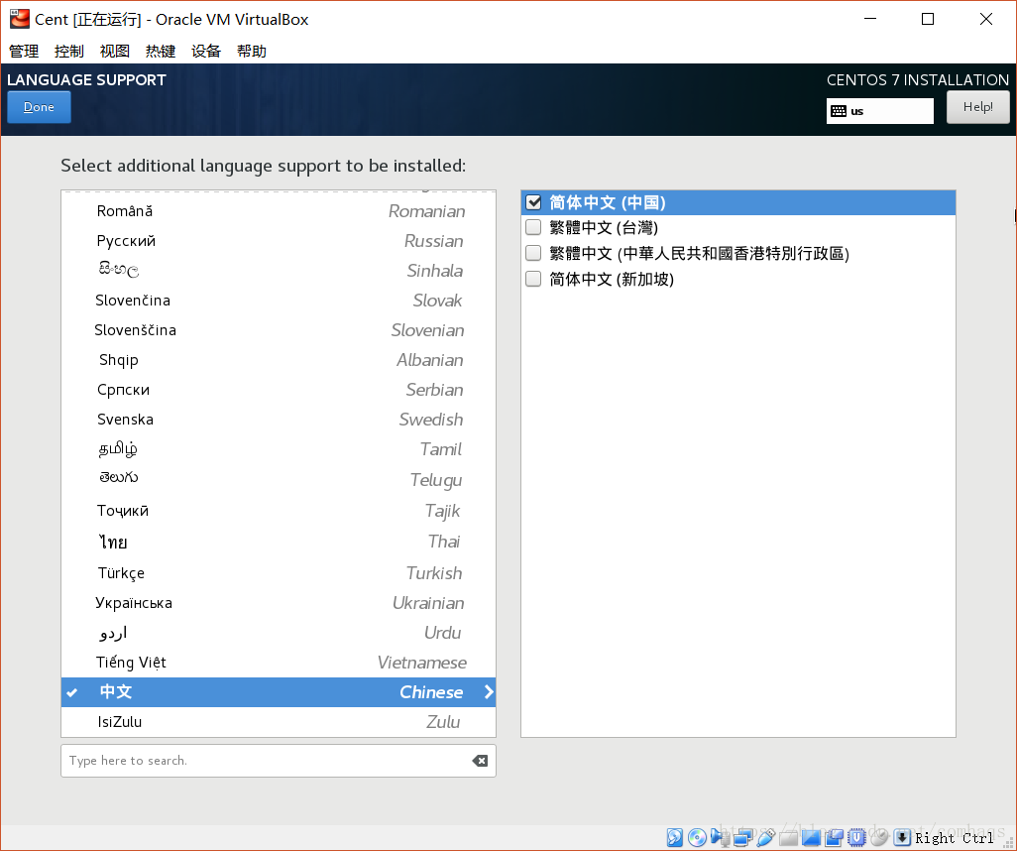Open the 控制 menu
Screen dimensions: 1017x851
[x=69, y=52]
